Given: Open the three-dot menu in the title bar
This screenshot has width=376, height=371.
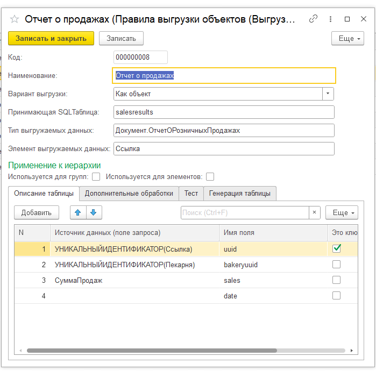Looking at the screenshot, I should pos(330,19).
